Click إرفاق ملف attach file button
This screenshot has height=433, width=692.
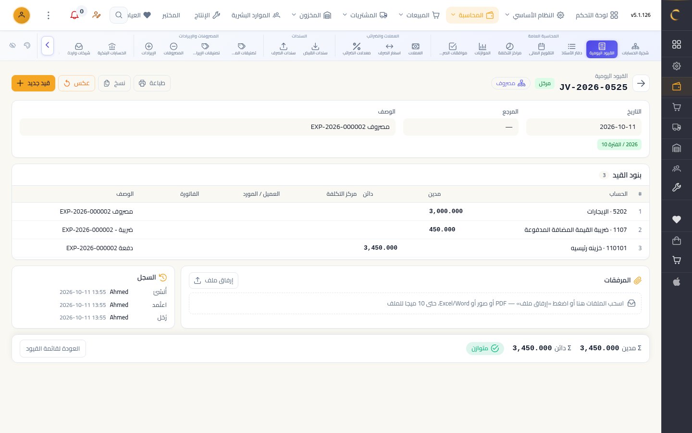[213, 280]
